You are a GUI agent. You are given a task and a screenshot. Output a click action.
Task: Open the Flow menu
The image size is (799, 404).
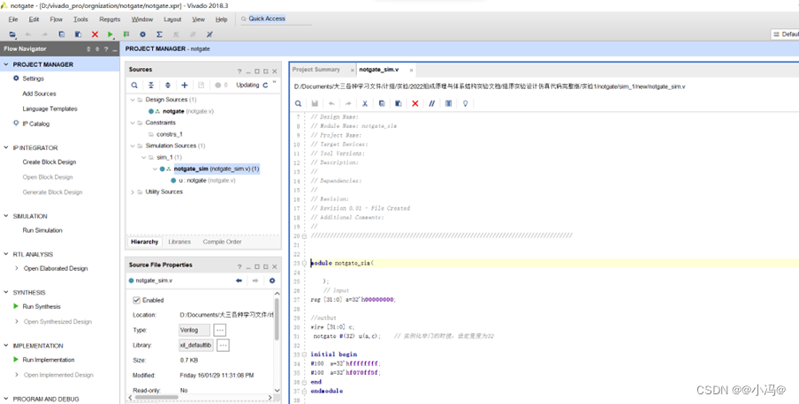click(56, 19)
